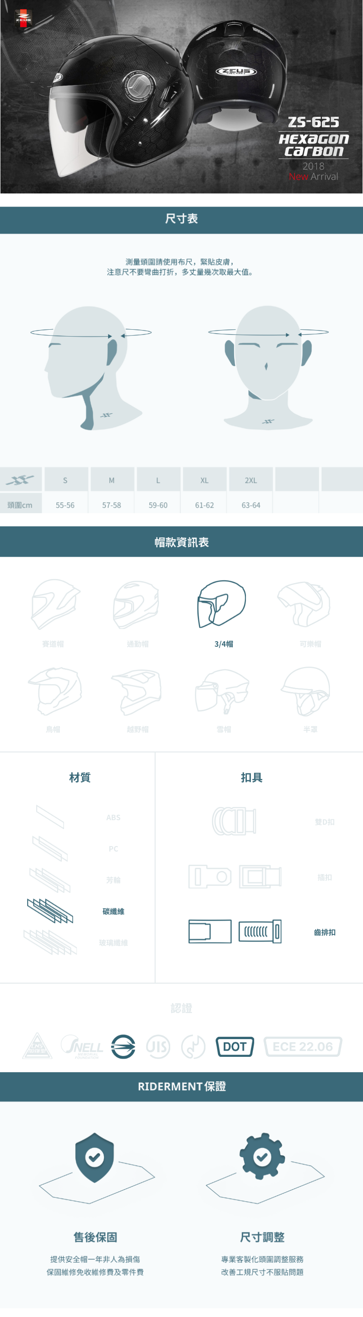Click the CNS triangle certification logo
Image resolution: width=363 pixels, height=1317 pixels.
point(37,1046)
